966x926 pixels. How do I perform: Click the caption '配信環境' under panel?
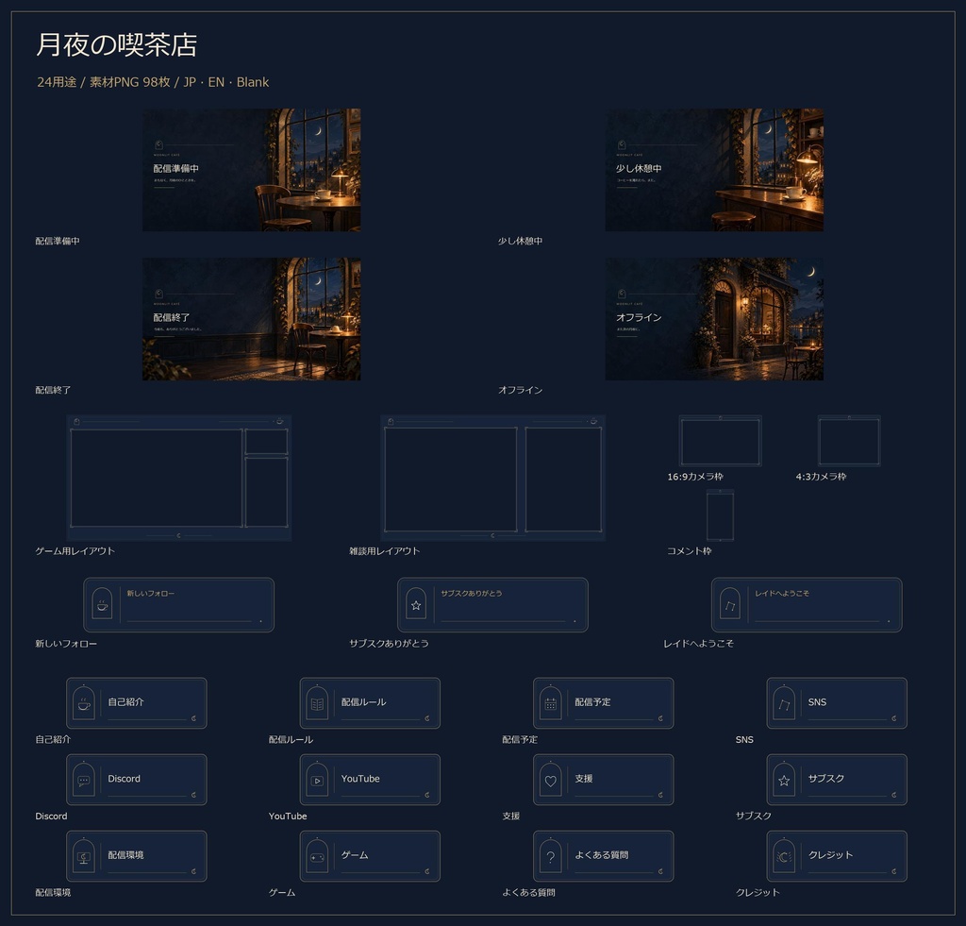[53, 892]
